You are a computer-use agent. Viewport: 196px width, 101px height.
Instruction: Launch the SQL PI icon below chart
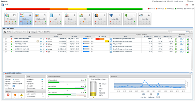point(158,94)
